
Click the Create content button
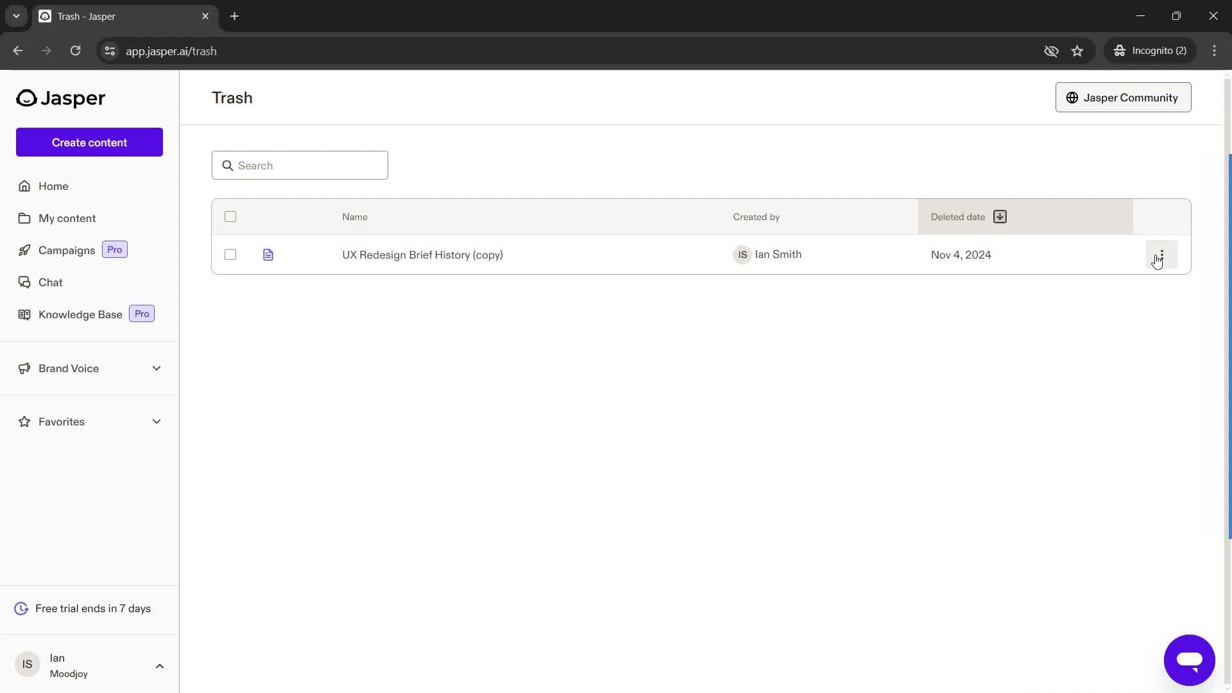click(x=89, y=141)
